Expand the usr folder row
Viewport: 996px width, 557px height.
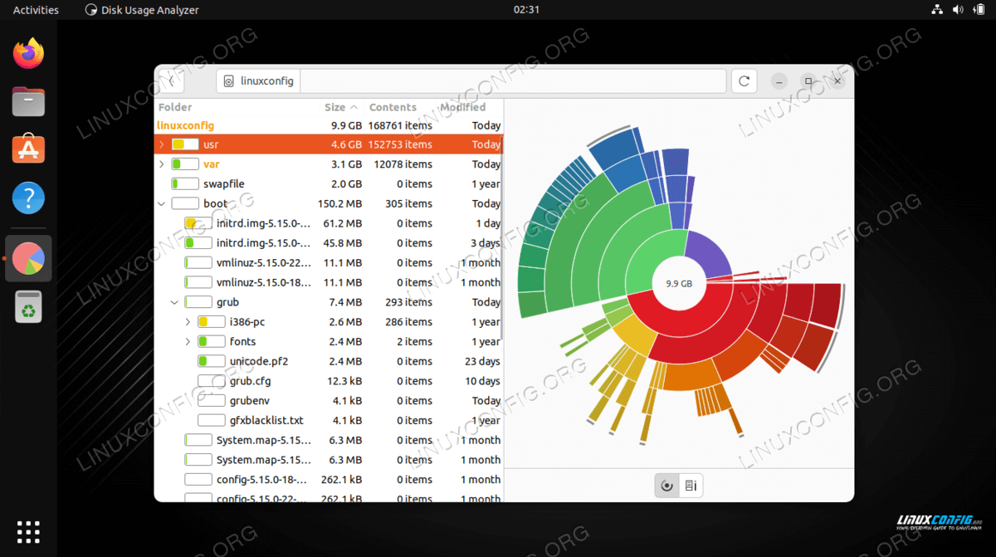pos(162,144)
